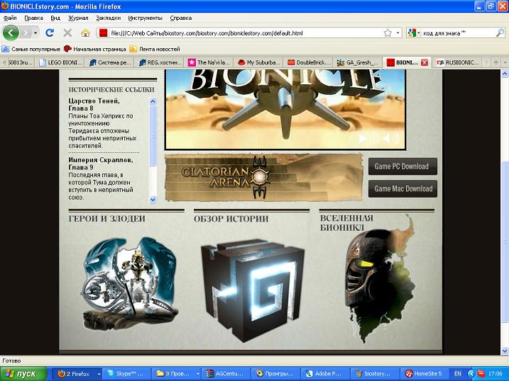The height and width of the screenshot is (381, 509).
Task: Open the Windows пуск Start button
Action: (23, 374)
